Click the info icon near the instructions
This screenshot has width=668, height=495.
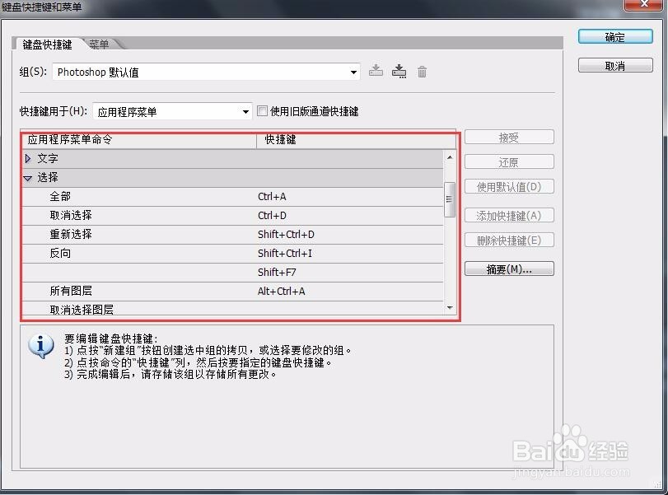click(x=41, y=346)
